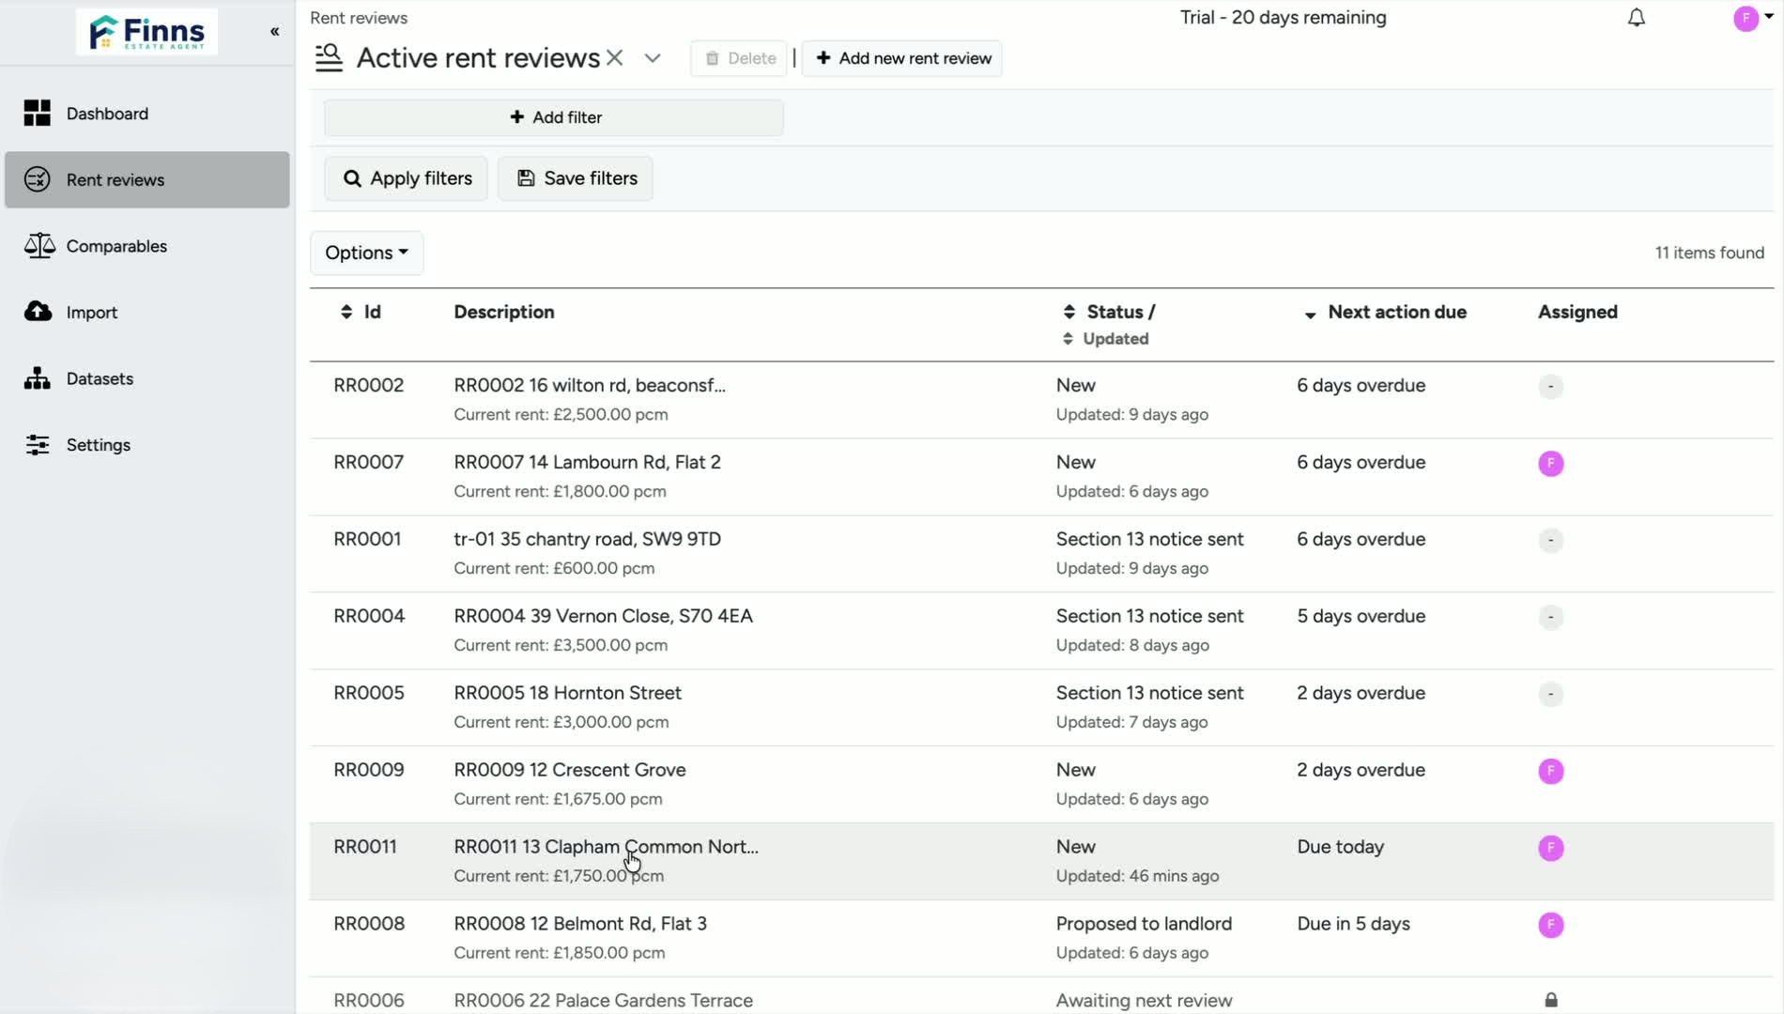Viewport: 1784px width, 1014px height.
Task: Open Datasets section
Action: click(147, 378)
